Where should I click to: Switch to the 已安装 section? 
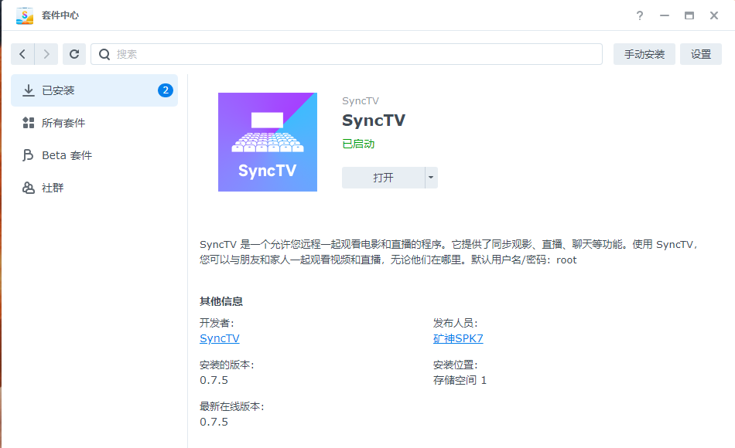tap(67, 90)
